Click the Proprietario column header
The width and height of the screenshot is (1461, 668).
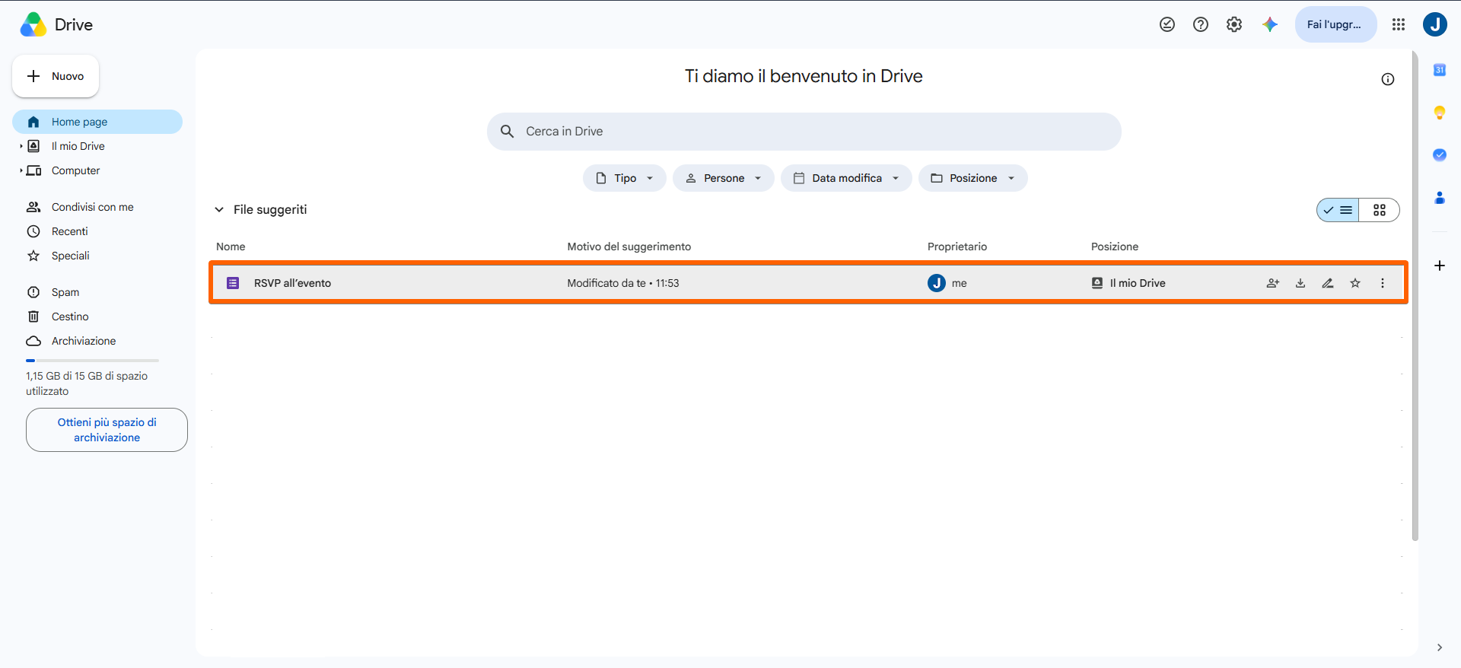957,247
